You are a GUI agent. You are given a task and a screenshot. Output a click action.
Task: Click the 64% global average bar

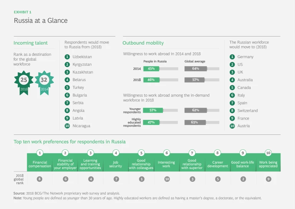(196, 69)
